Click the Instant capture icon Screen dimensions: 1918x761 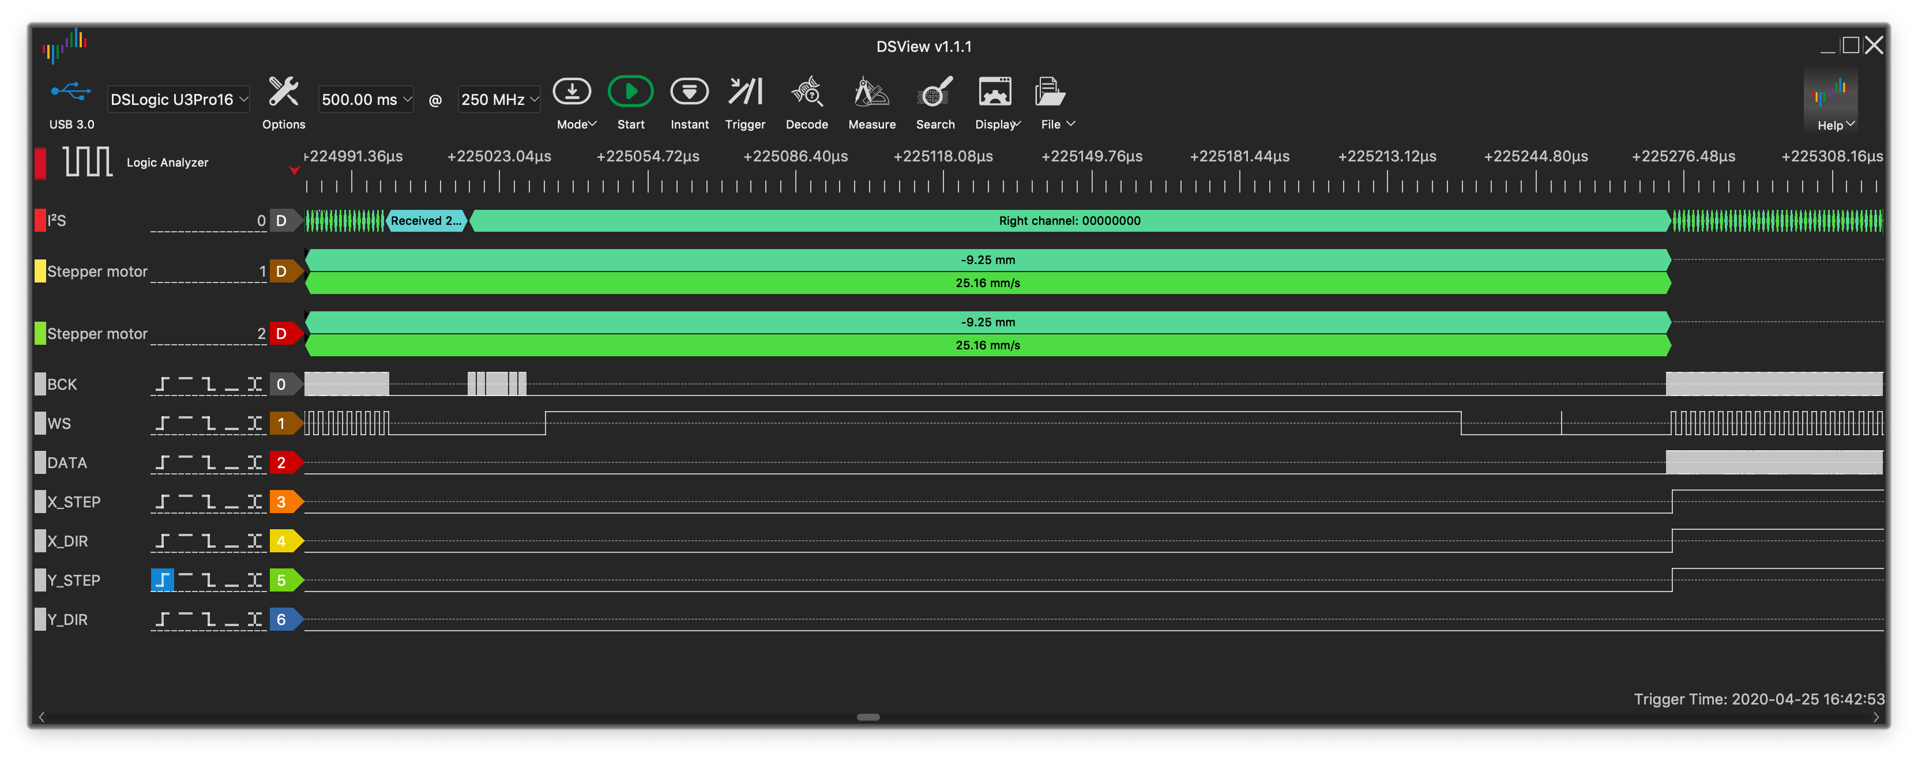click(x=689, y=92)
